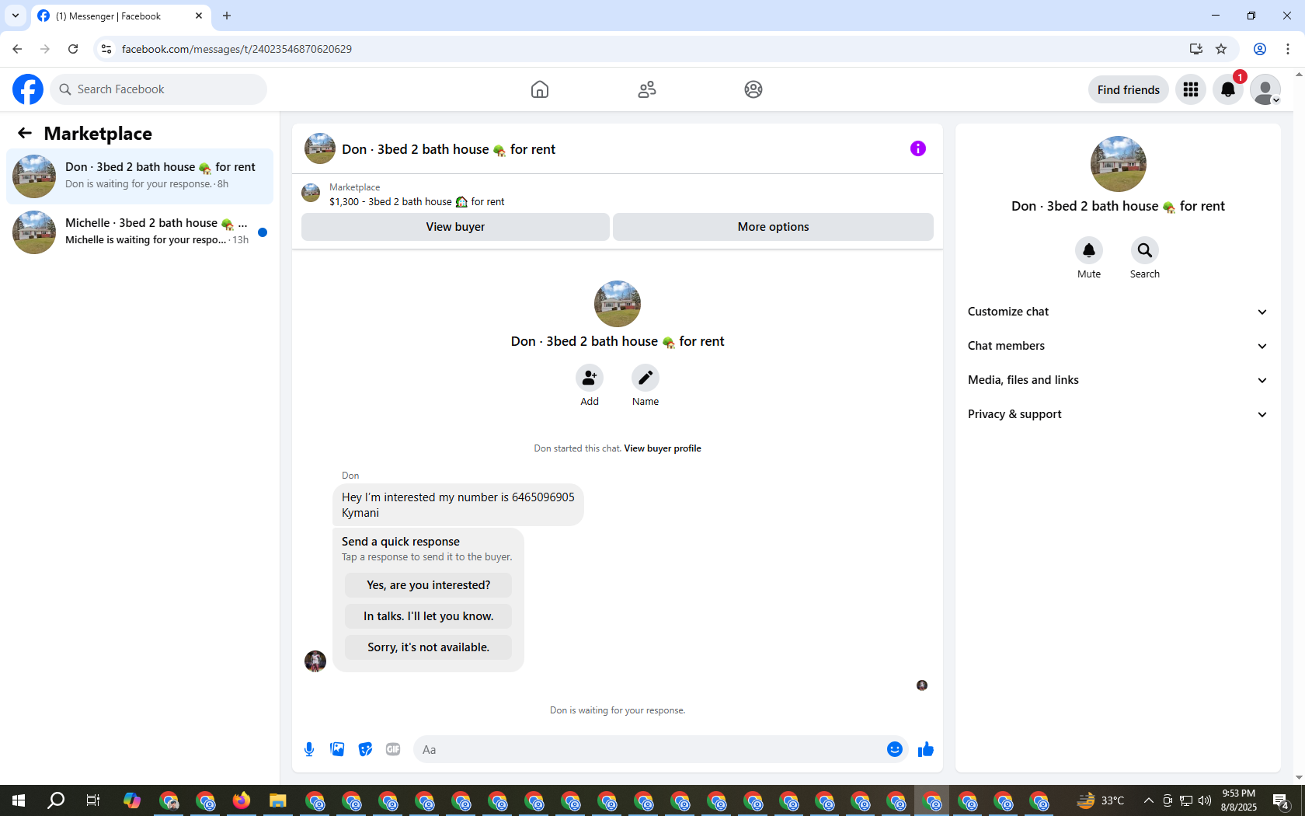
Task: Open the emoji picker in composer
Action: 895,749
